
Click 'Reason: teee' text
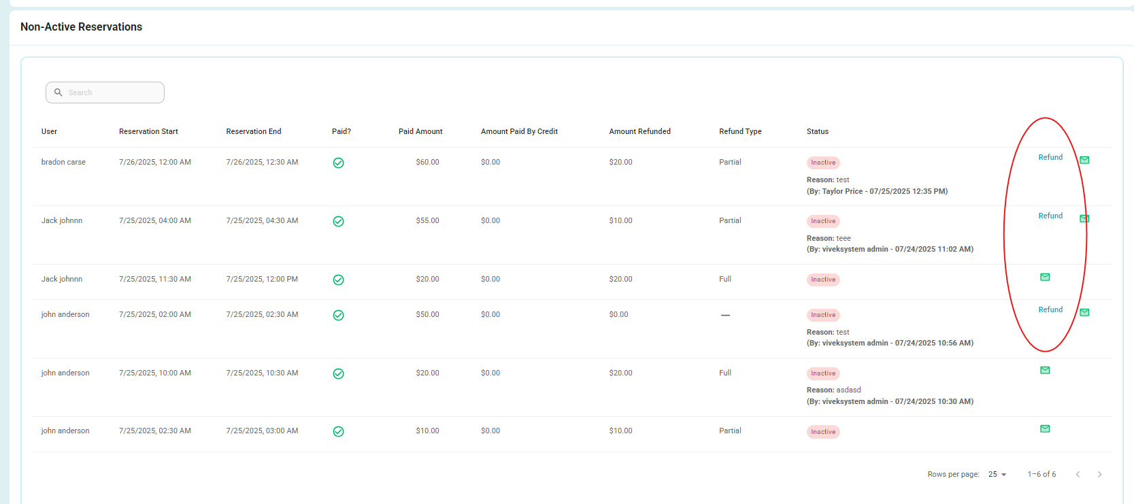(829, 238)
